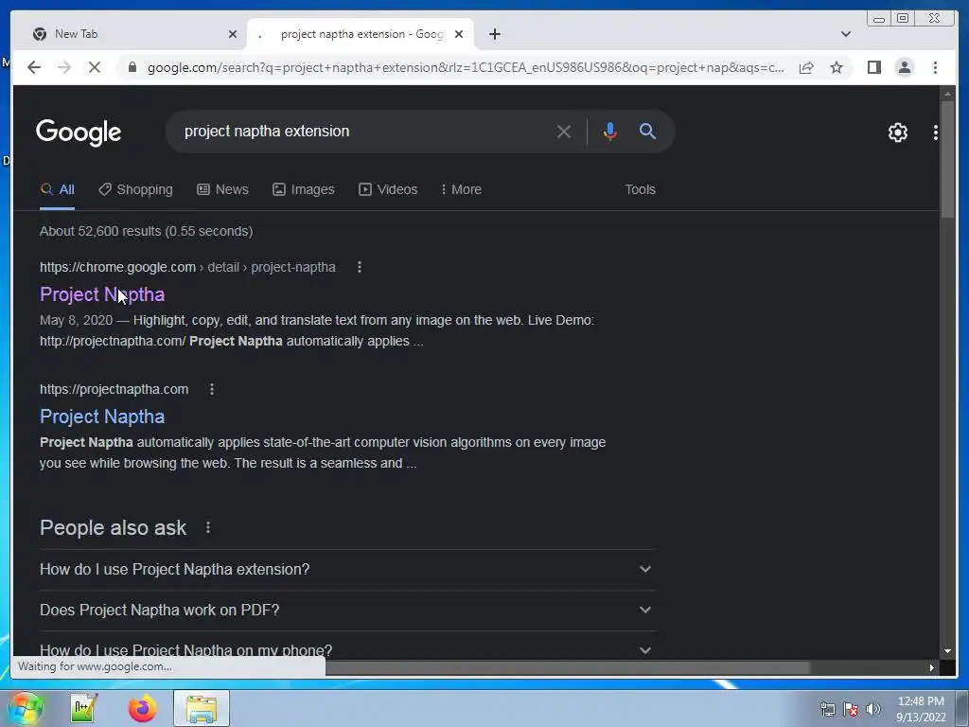Open the chrome.google.com Project Naptha result
The height and width of the screenshot is (727, 969).
[102, 294]
